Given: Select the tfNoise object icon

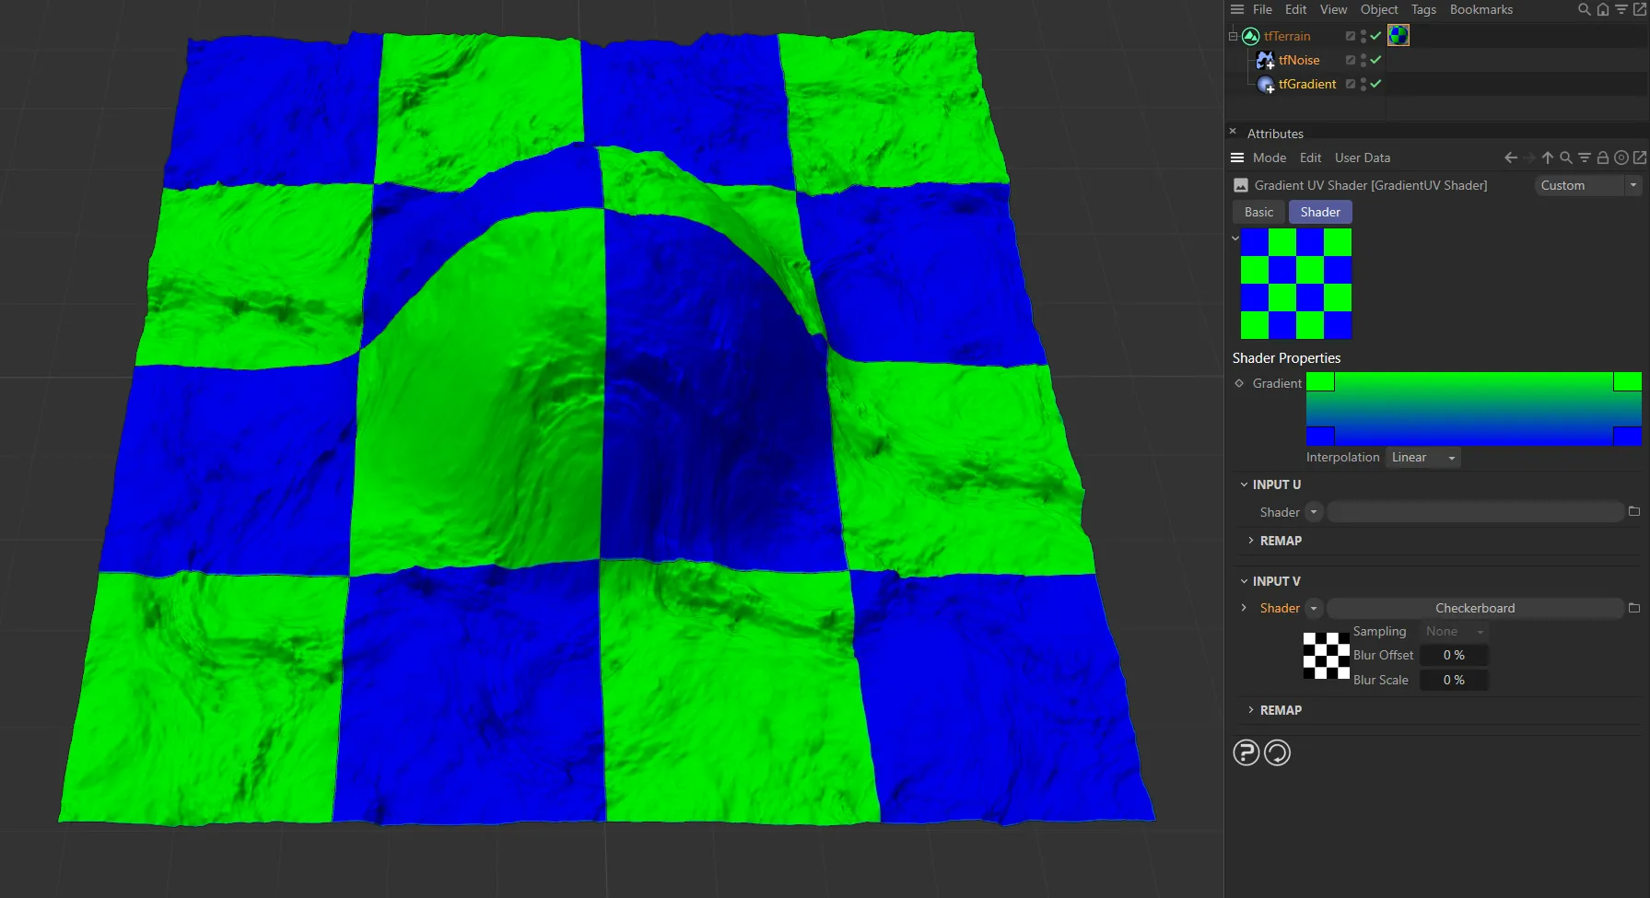Looking at the screenshot, I should point(1265,60).
